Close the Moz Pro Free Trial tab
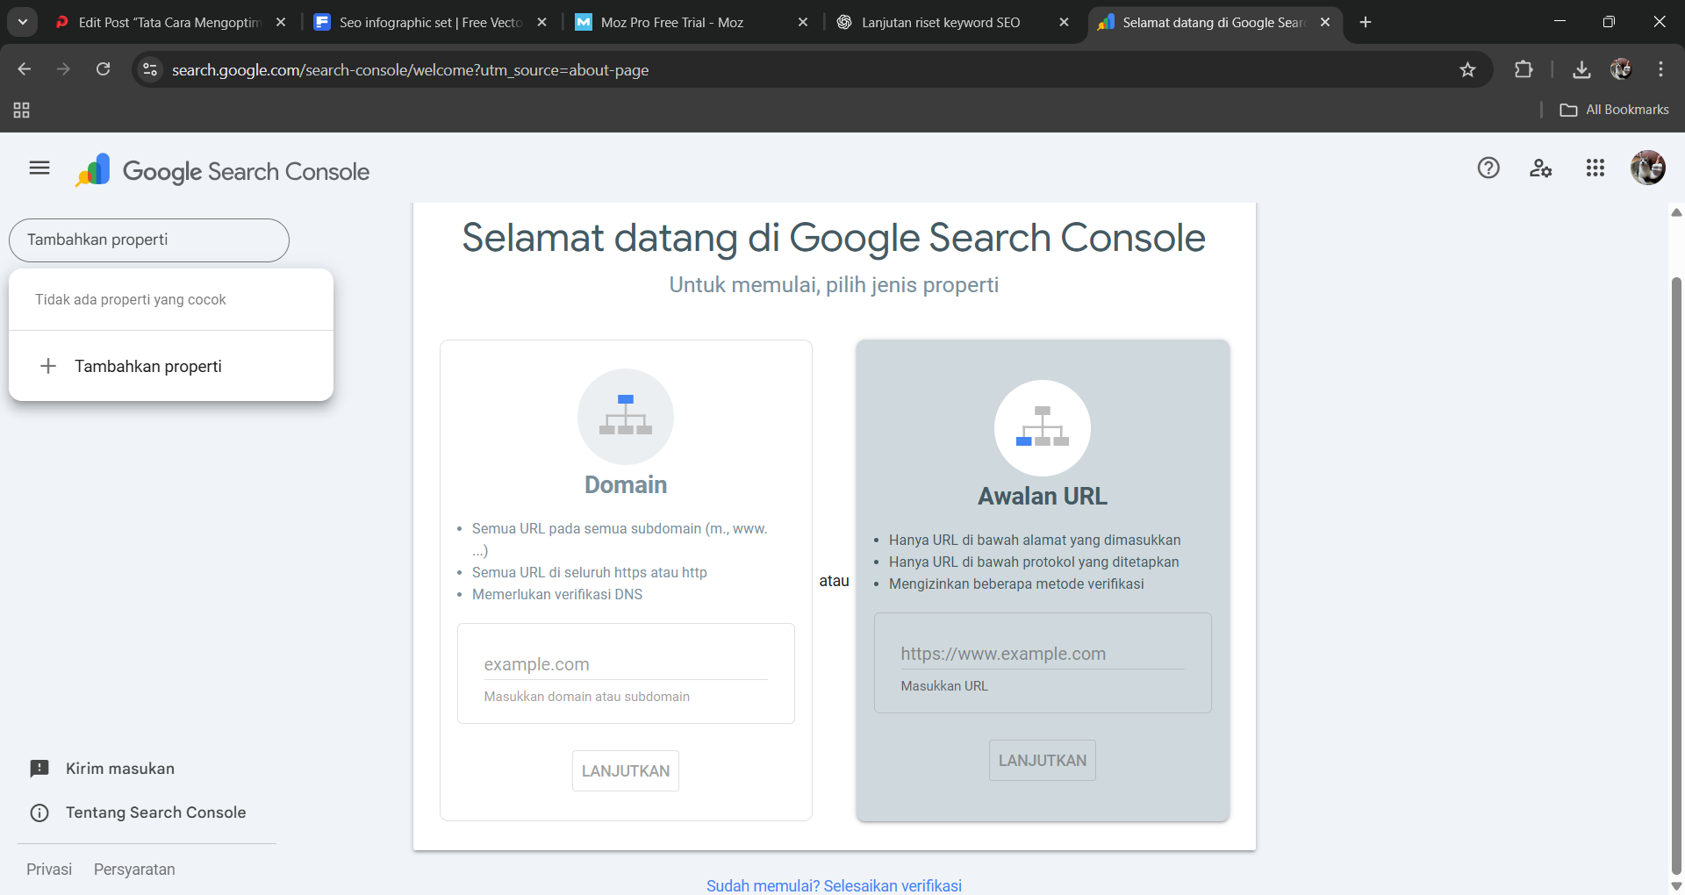 tap(802, 22)
